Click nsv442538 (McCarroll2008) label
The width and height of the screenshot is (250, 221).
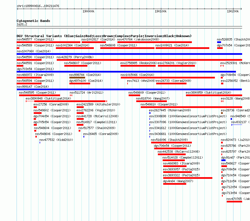(x=179, y=152)
